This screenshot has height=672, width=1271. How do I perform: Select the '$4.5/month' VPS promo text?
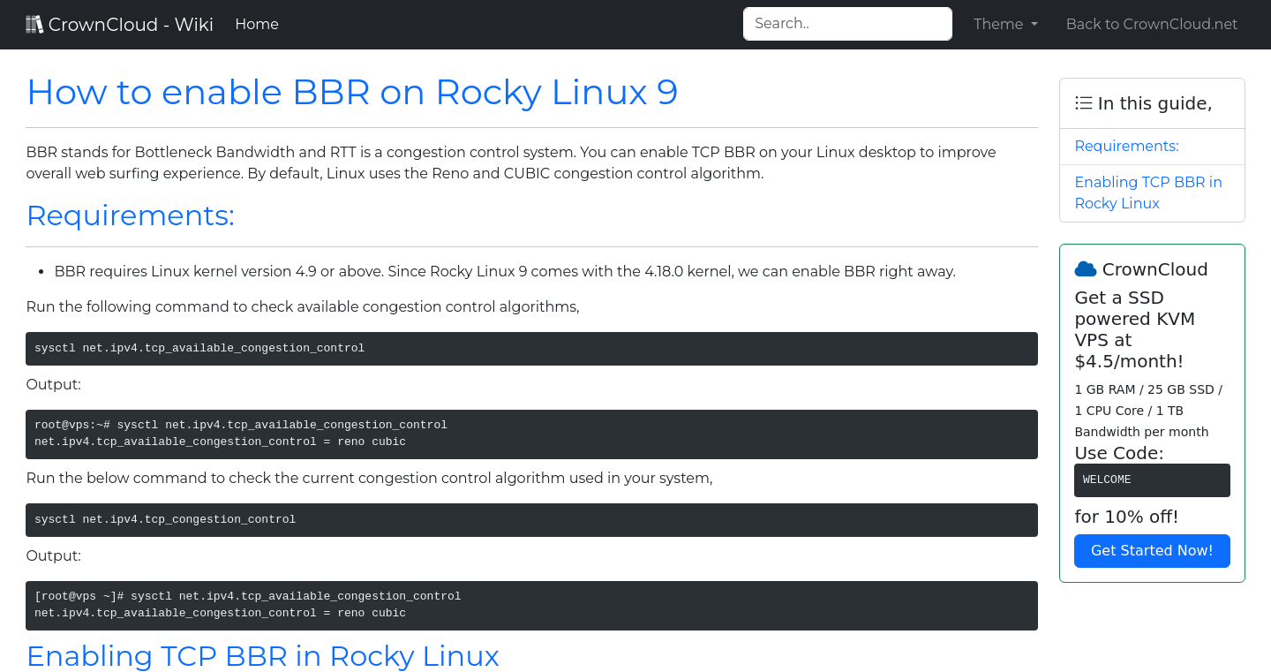tap(1129, 361)
